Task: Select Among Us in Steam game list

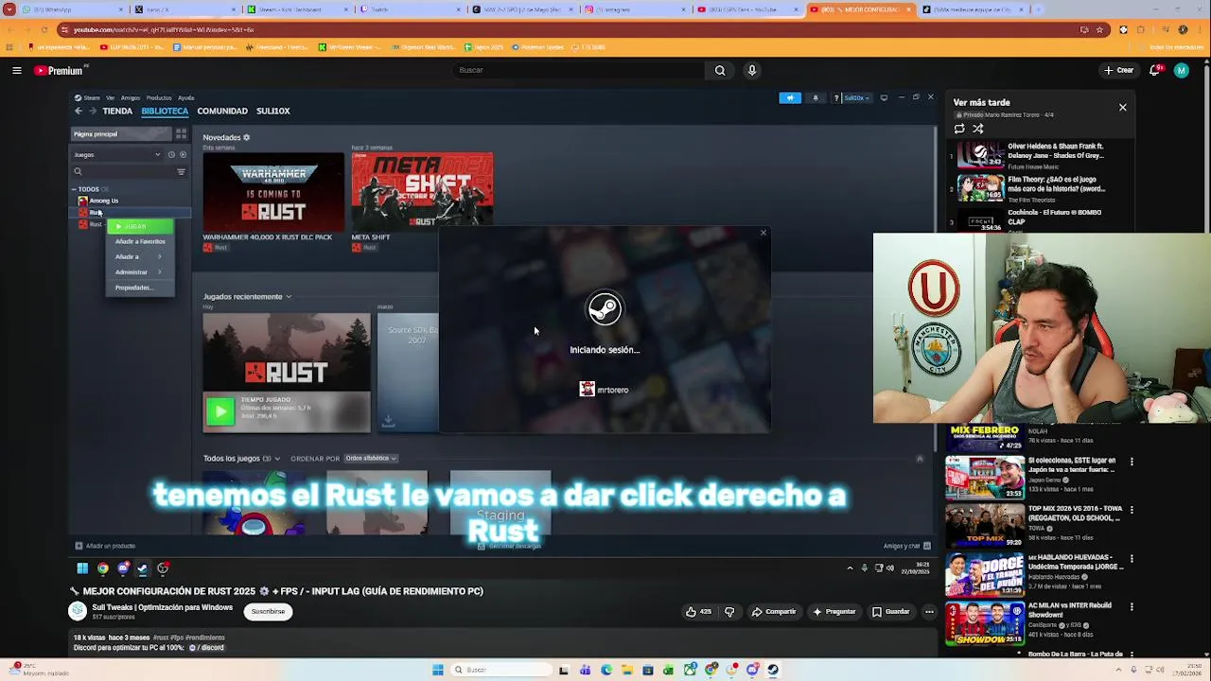Action: coord(104,201)
